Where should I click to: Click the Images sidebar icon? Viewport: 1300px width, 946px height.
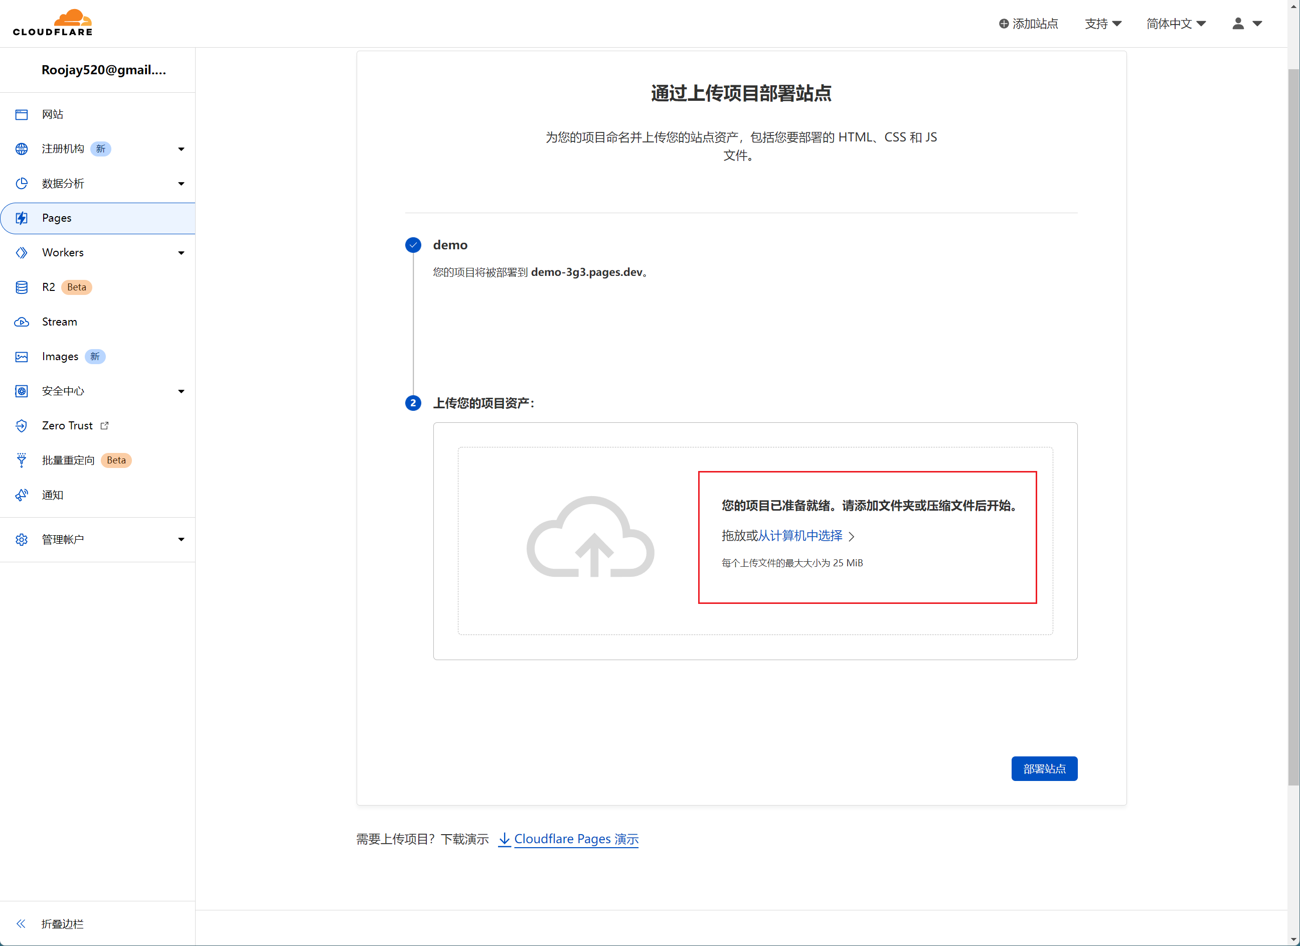point(22,357)
